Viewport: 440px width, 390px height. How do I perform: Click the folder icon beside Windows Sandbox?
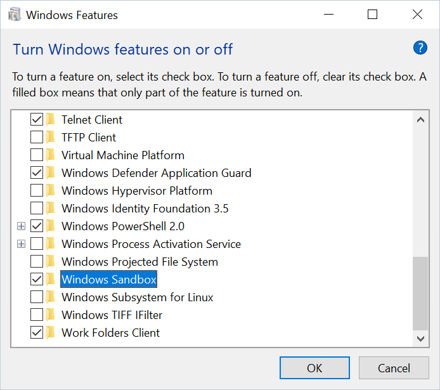[51, 279]
